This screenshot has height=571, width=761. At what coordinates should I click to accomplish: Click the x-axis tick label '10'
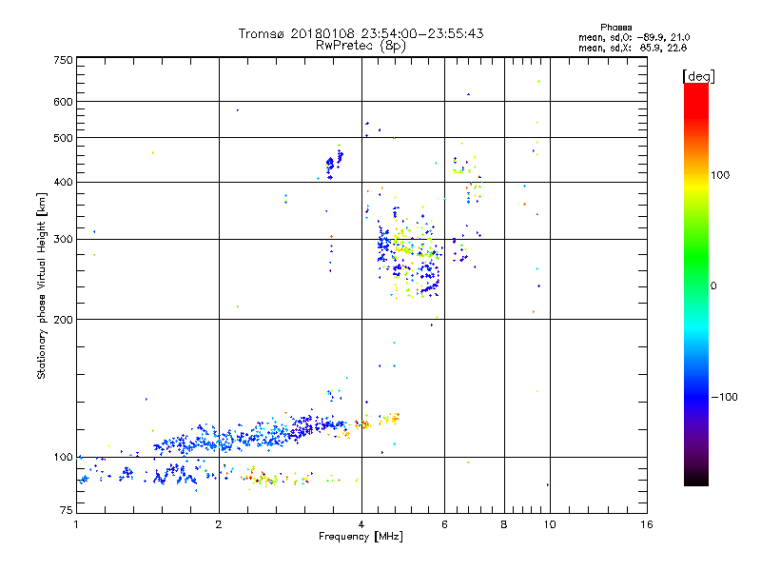[x=550, y=524]
